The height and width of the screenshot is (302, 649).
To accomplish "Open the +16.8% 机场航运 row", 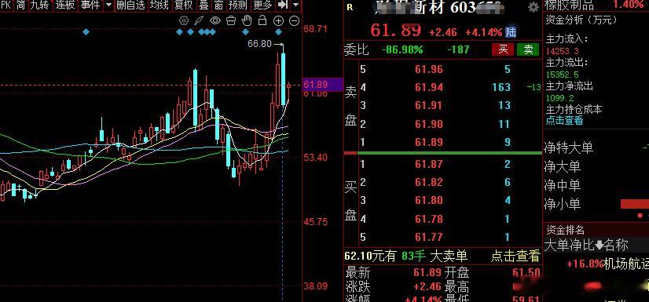I will click(x=607, y=264).
